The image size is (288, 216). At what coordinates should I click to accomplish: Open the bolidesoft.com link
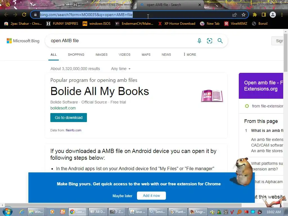coord(63,108)
